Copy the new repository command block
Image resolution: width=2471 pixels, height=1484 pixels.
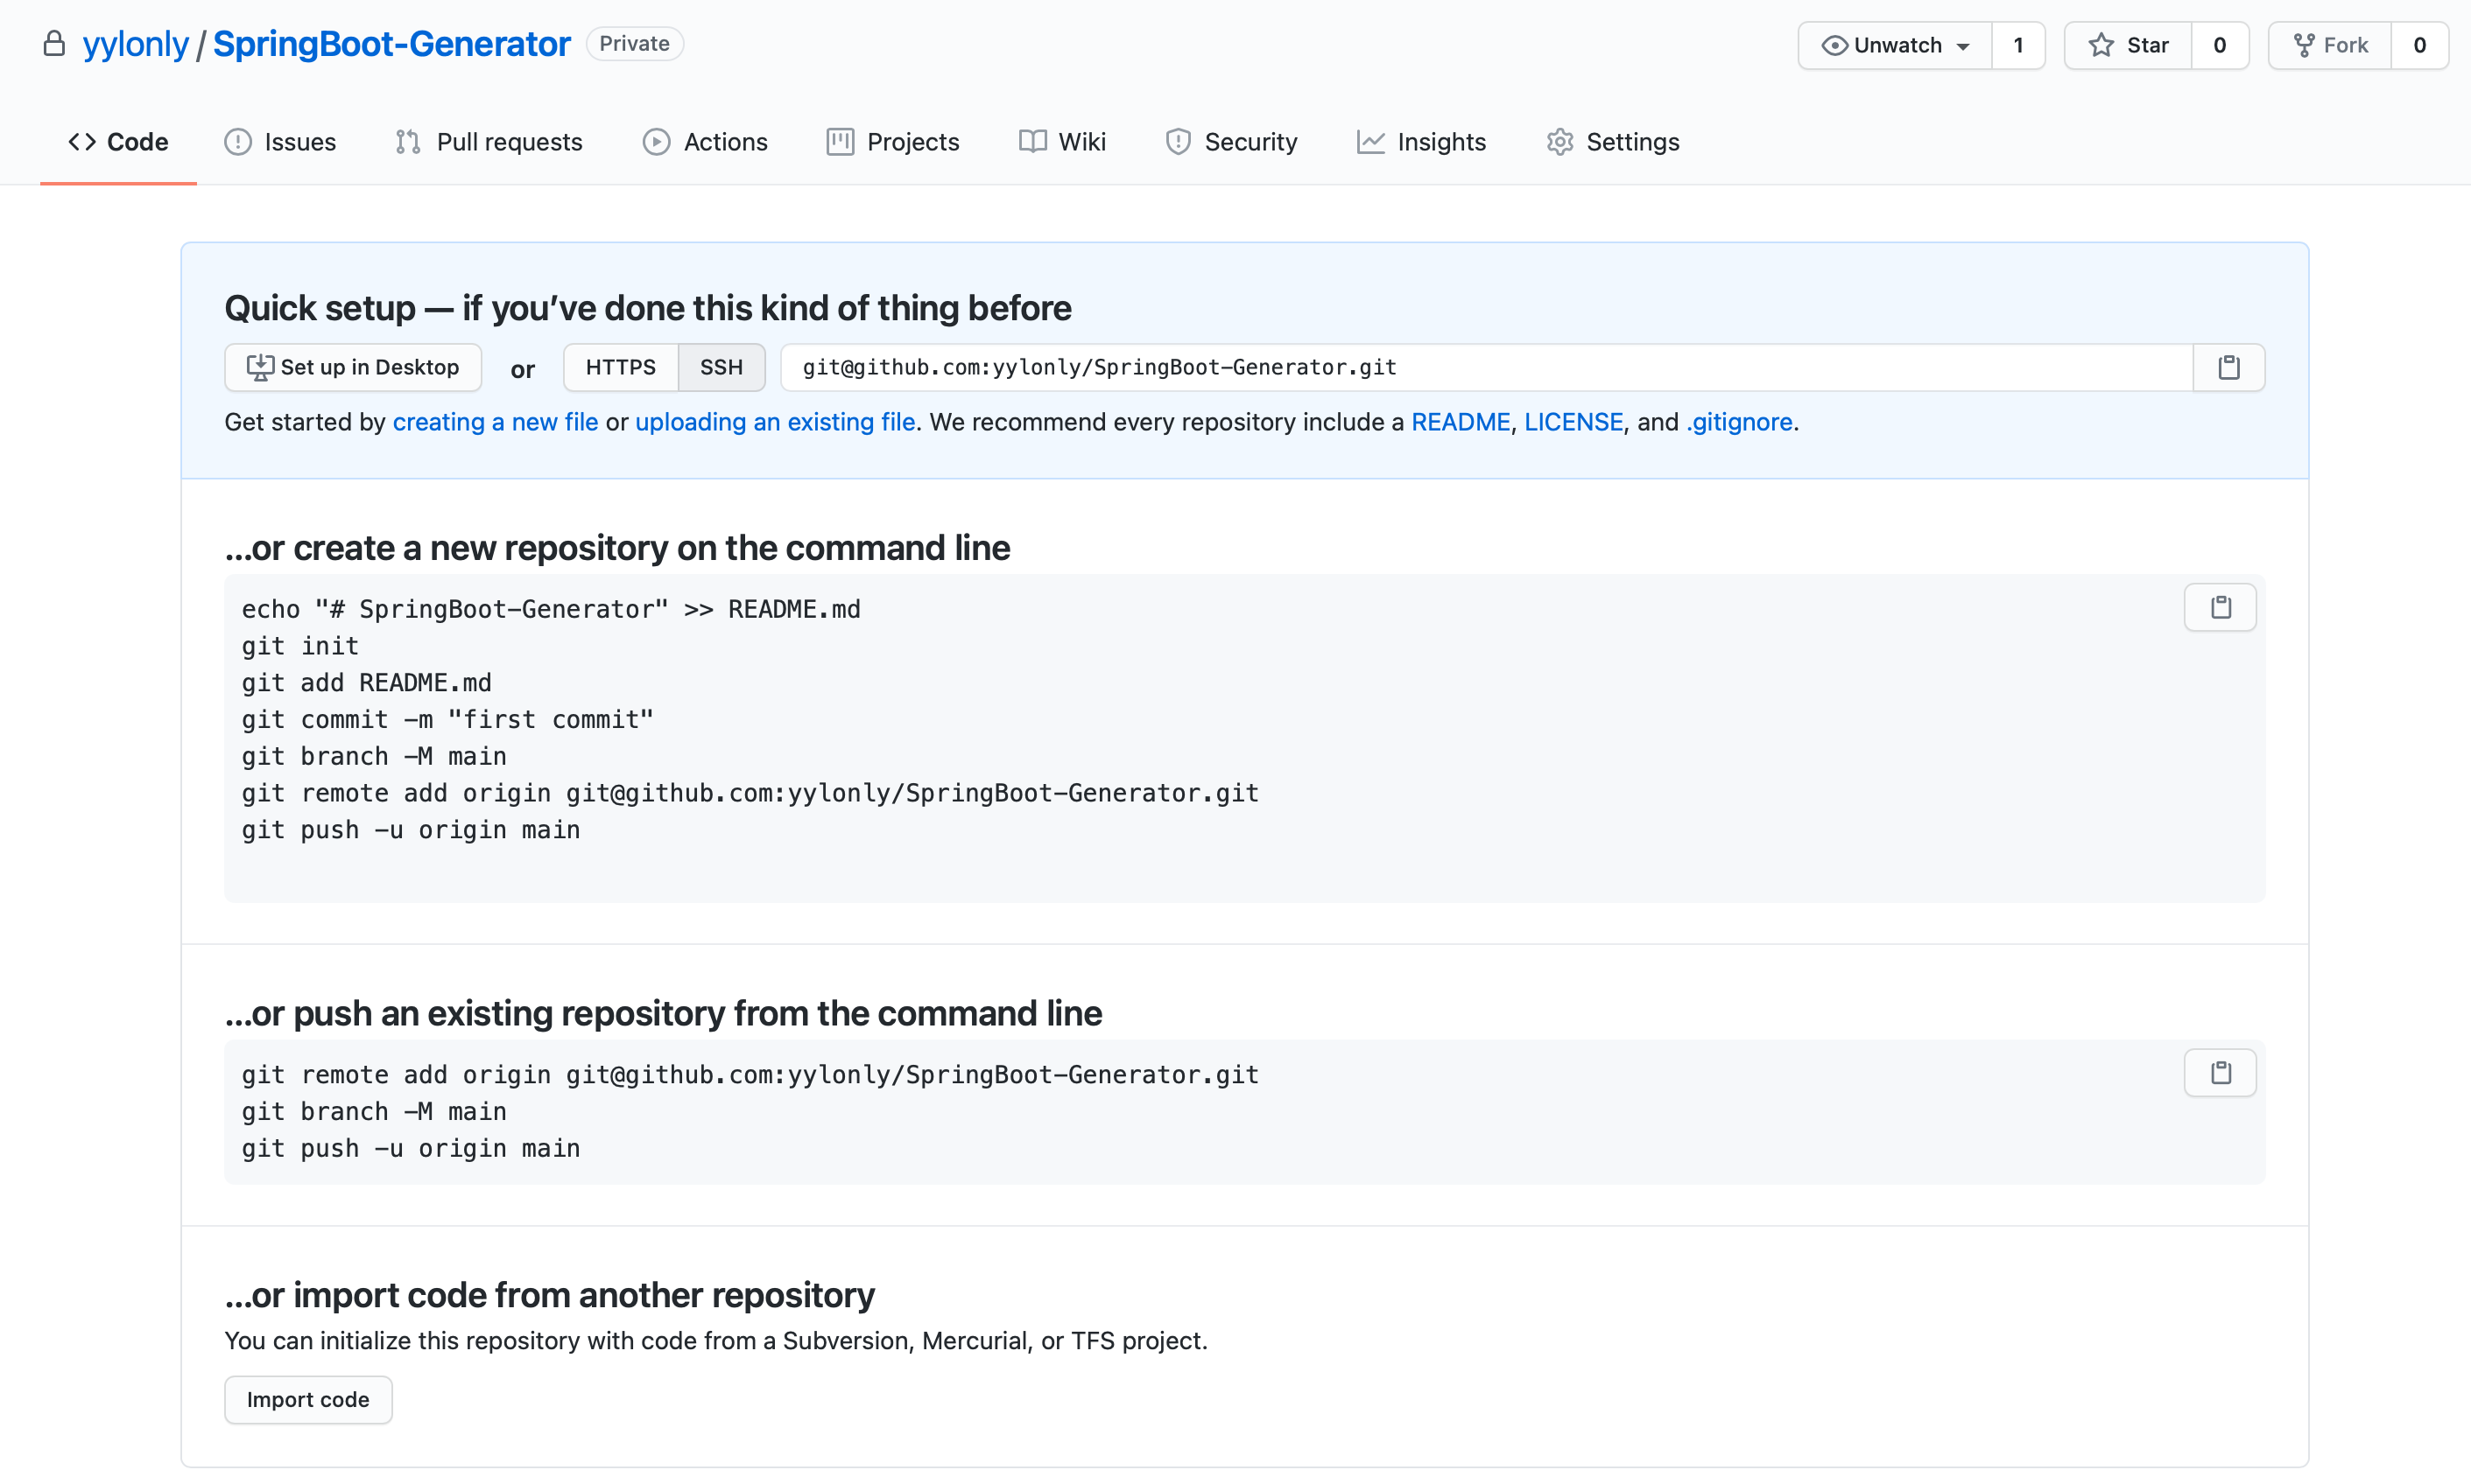click(x=2220, y=607)
